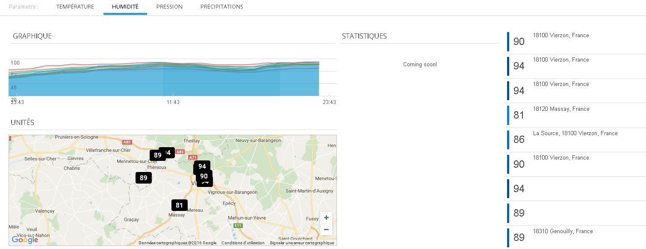Open the Pression tab

[x=169, y=7]
